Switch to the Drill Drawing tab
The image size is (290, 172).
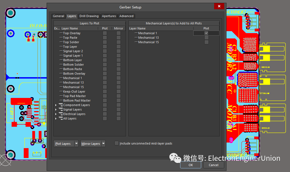tap(89, 16)
